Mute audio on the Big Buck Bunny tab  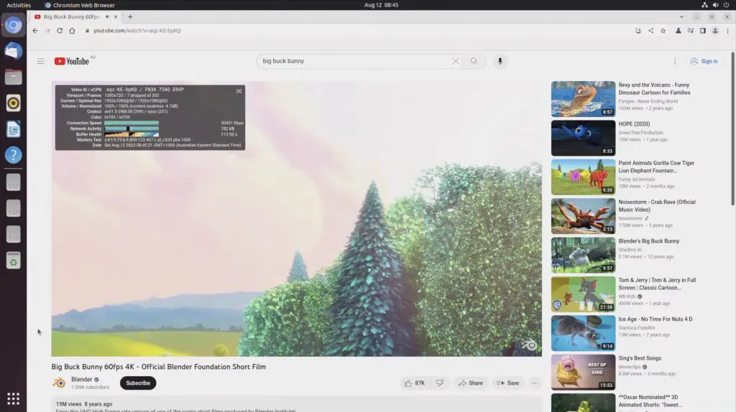[107, 17]
